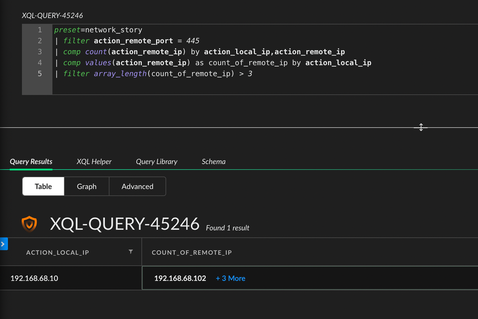The height and width of the screenshot is (319, 478).
Task: Click the orange shield icon beside the results title
Action: (x=29, y=223)
